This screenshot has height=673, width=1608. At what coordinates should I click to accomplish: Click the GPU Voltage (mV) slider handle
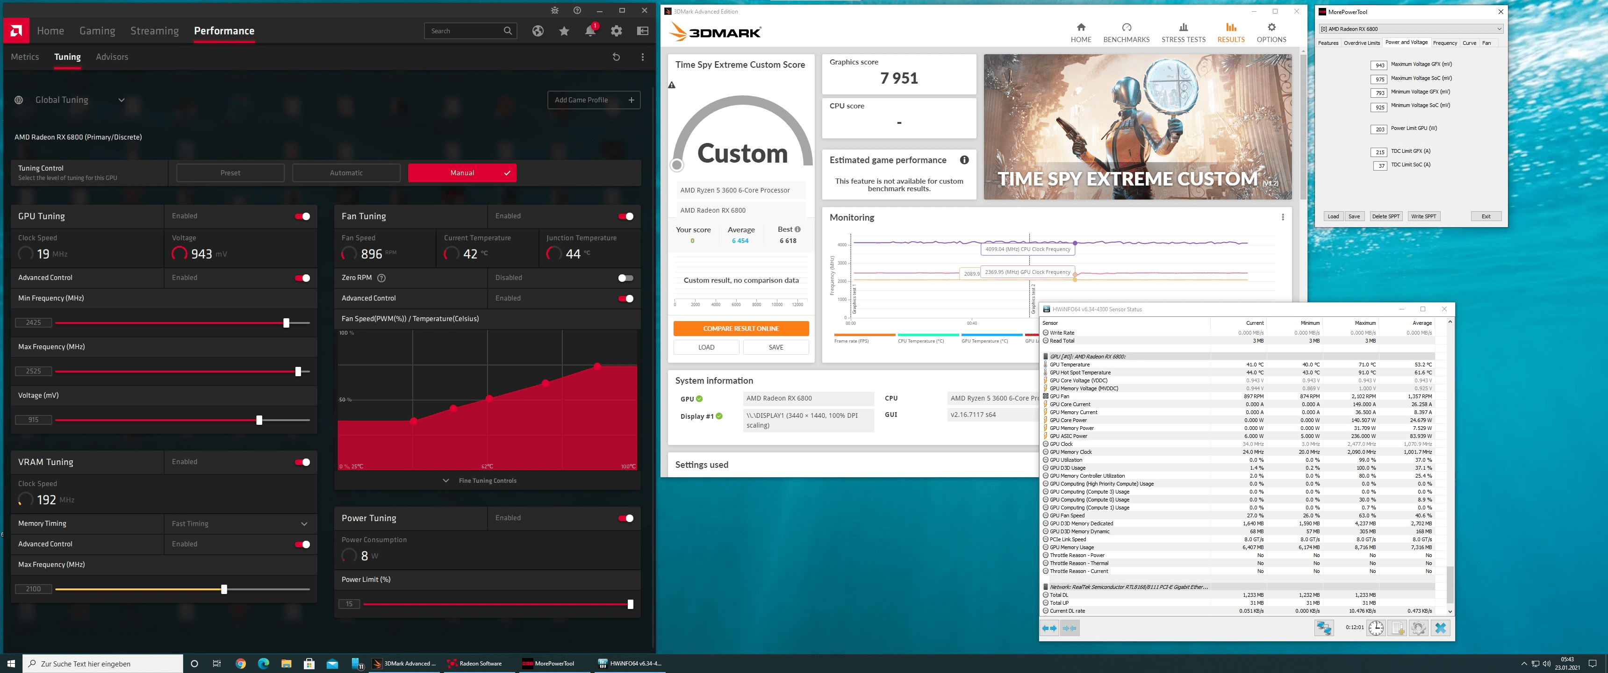click(259, 420)
